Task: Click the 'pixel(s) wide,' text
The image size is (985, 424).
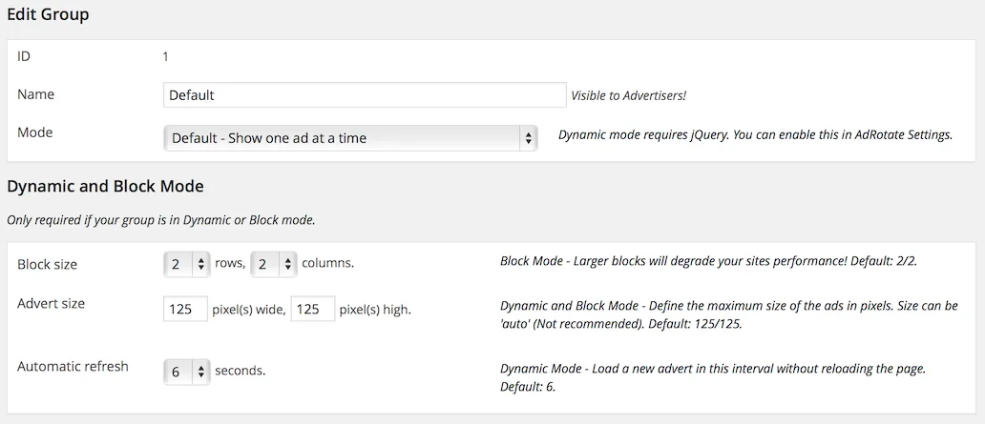Action: 249,310
